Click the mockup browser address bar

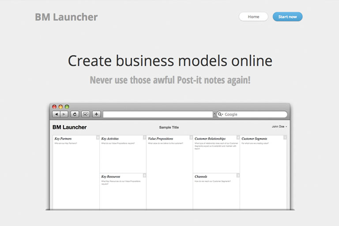(x=158, y=114)
